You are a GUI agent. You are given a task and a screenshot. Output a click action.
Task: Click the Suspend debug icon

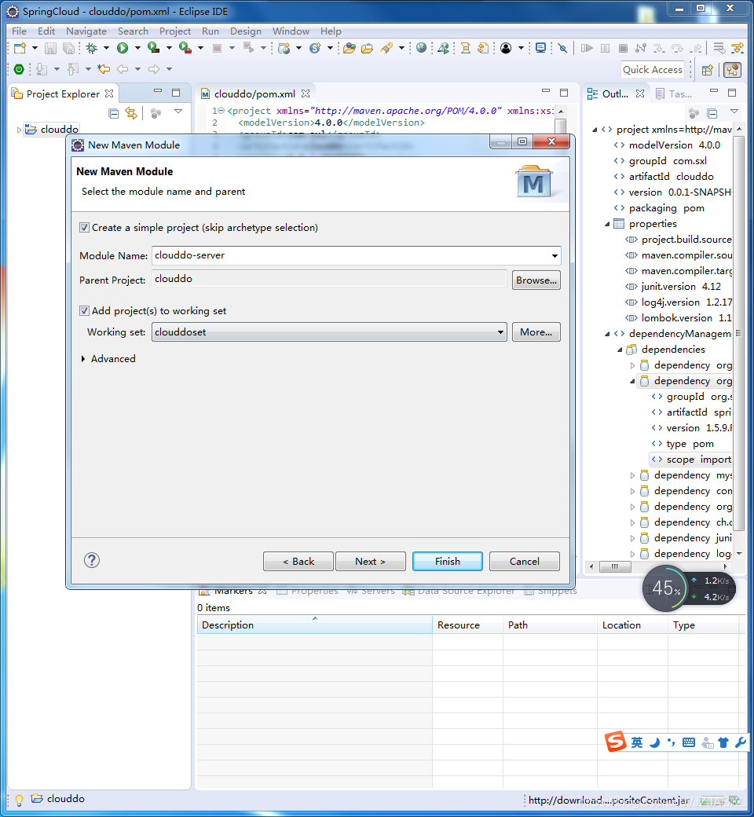pos(605,49)
